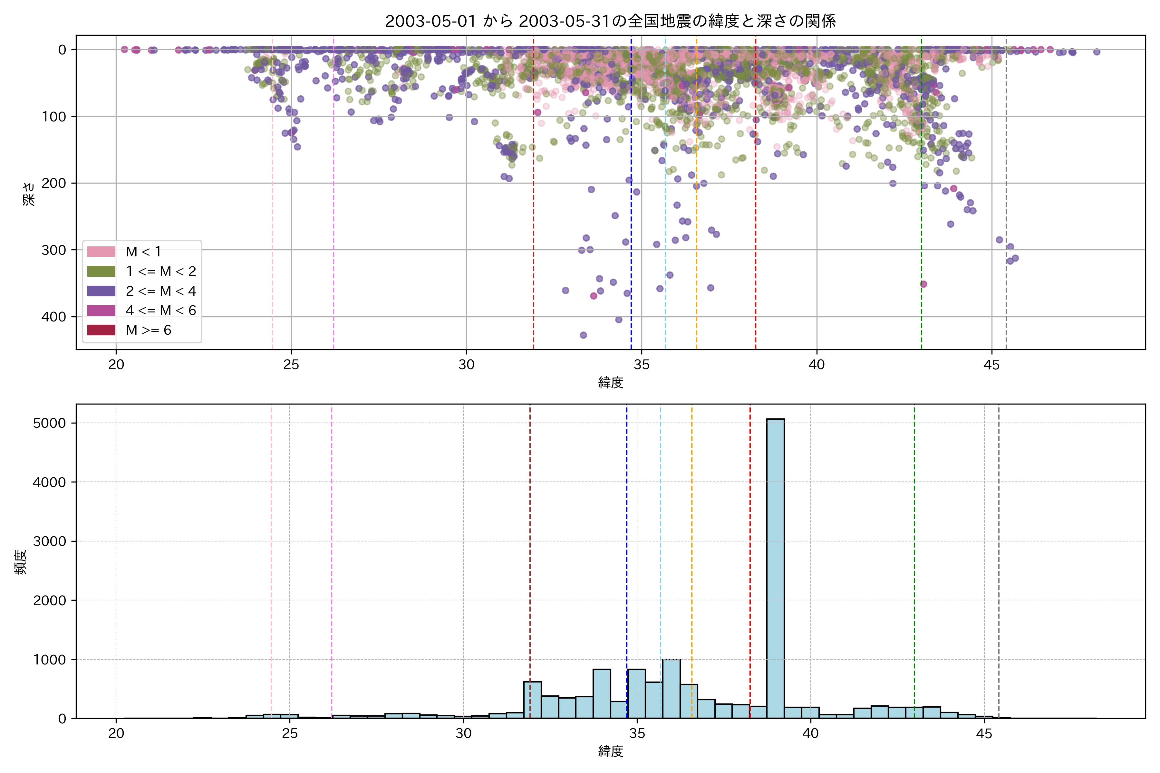Click the 5000 tick label on the histogram axis
This screenshot has width=1160, height=773.
point(49,423)
